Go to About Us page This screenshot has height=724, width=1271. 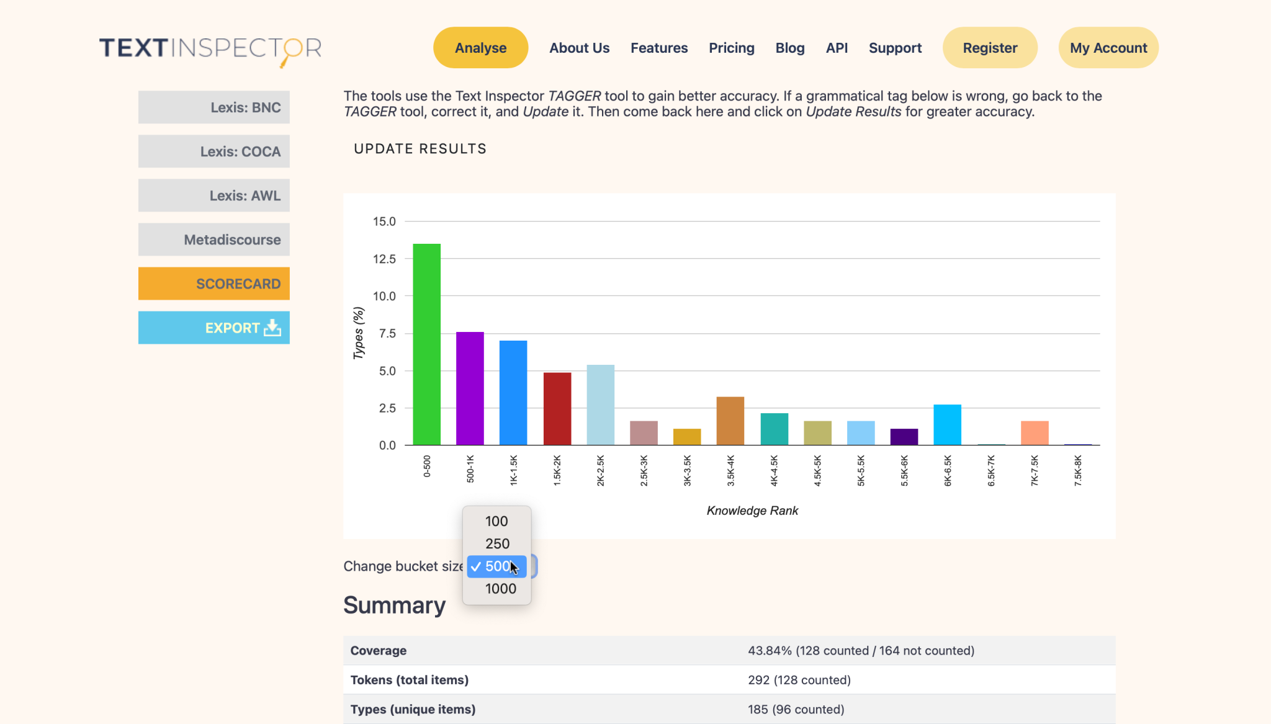click(579, 48)
